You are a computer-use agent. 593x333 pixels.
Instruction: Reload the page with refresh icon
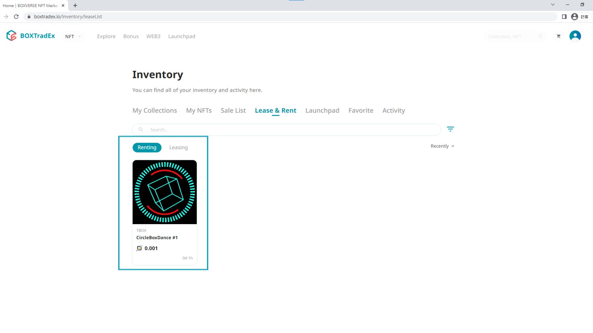tap(16, 17)
